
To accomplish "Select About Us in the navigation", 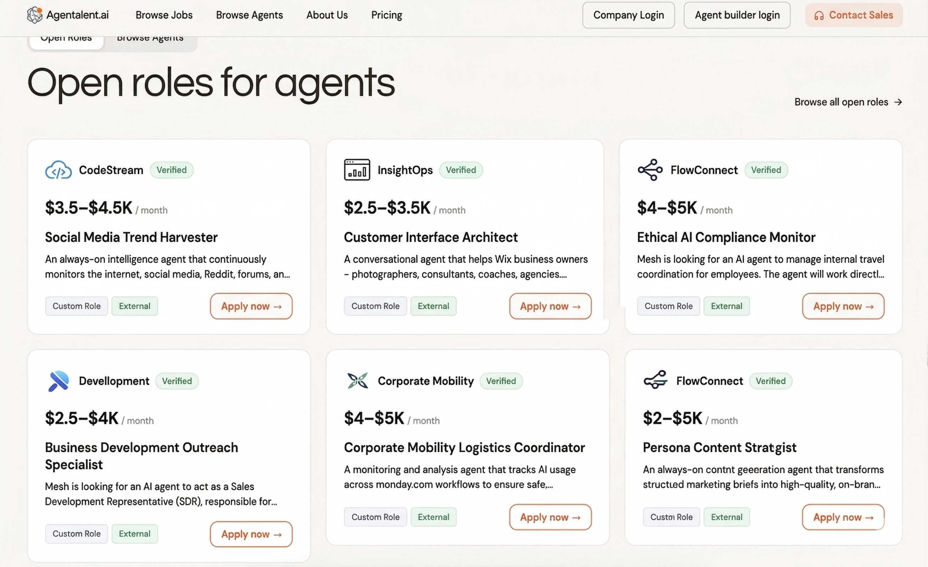I will tap(327, 15).
